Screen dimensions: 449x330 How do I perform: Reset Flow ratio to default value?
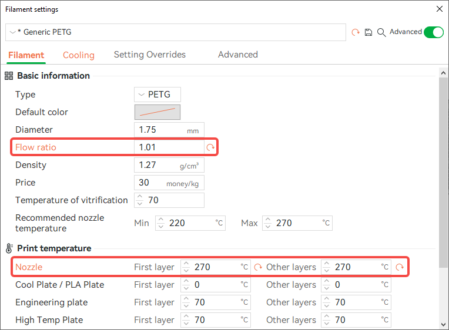pyautogui.click(x=210, y=147)
